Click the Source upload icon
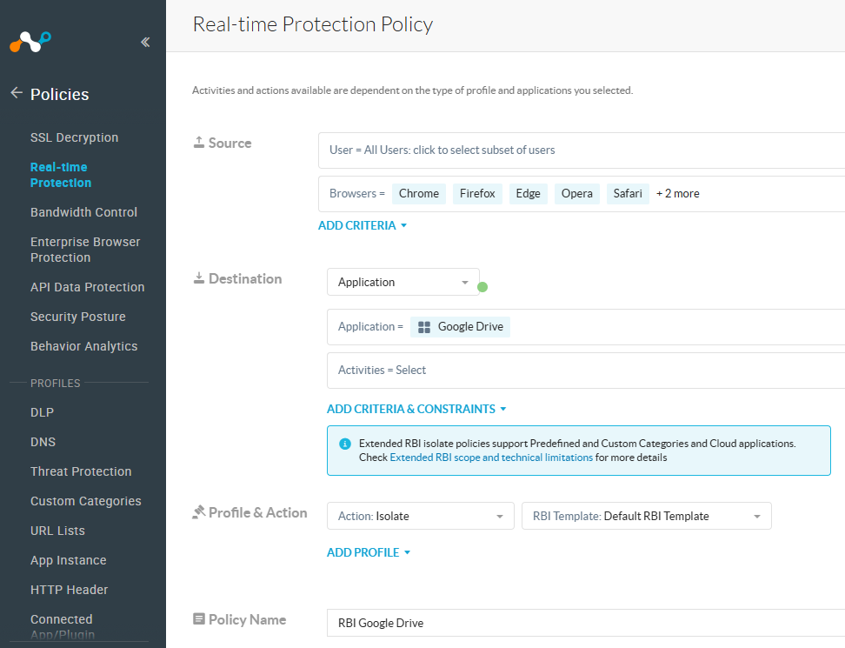 (x=199, y=142)
